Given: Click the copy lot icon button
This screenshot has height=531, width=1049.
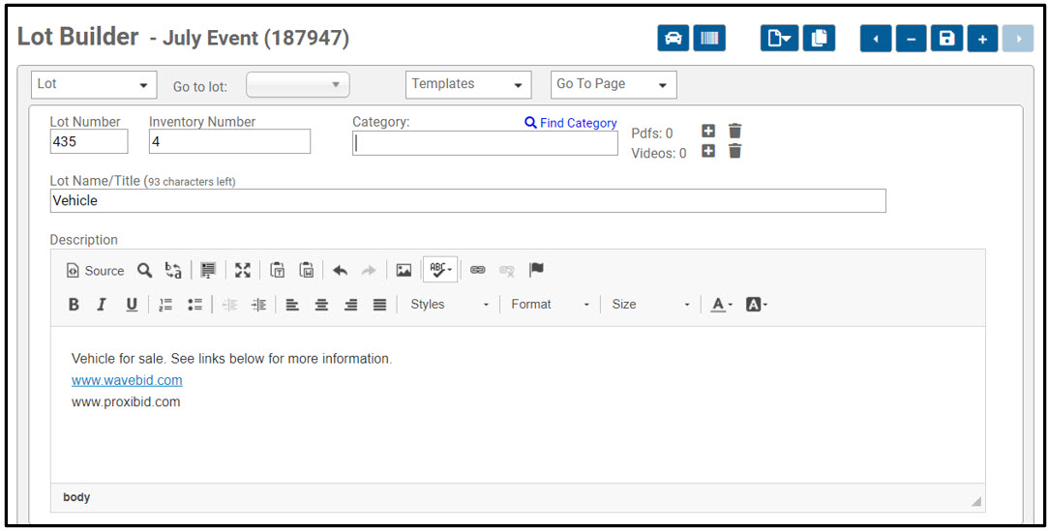Looking at the screenshot, I should pos(819,39).
